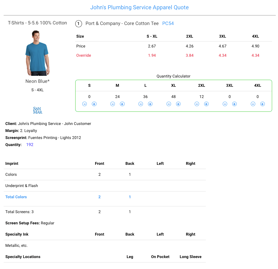Decrease the M size quantity with minus icon
Image resolution: width=278 pixels, height=269 pixels.
tap(113, 104)
